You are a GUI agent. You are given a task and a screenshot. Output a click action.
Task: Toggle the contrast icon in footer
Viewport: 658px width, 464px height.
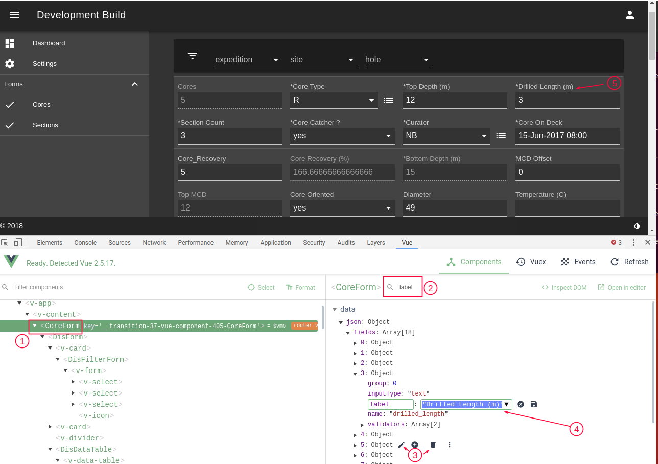(x=637, y=226)
